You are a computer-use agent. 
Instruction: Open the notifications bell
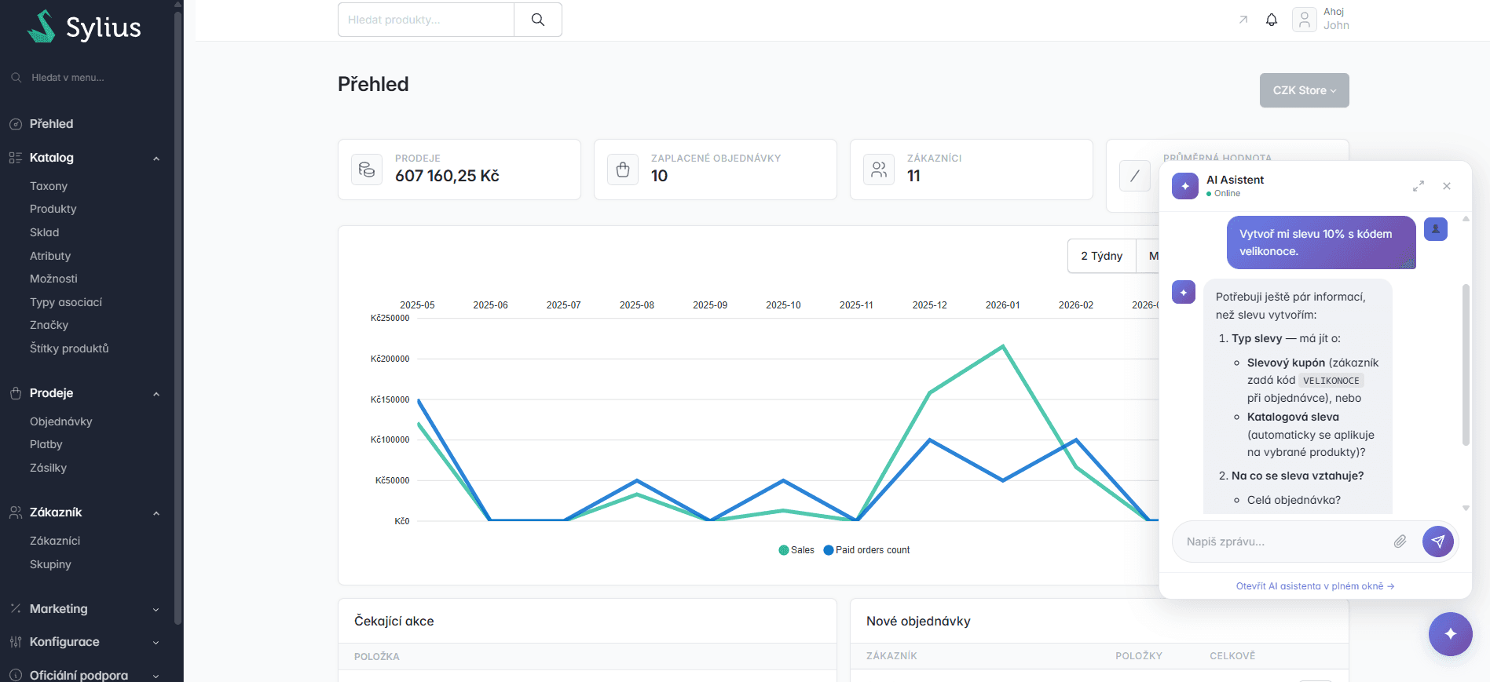(1272, 20)
